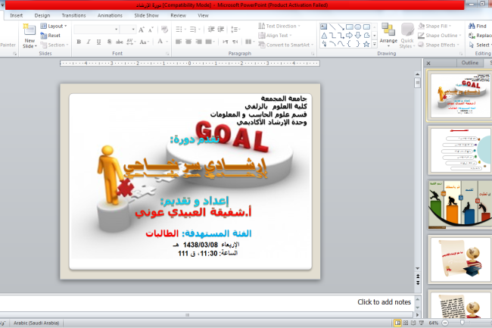Switch to the Transitions tab

pyautogui.click(x=73, y=15)
